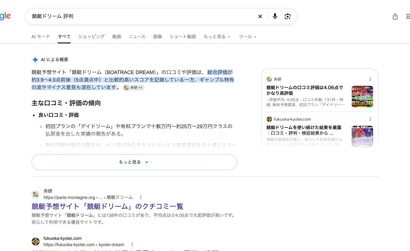Viewport: 410px width, 251px height.
Task: Switch to the ショッピング tab
Action: coord(91,36)
